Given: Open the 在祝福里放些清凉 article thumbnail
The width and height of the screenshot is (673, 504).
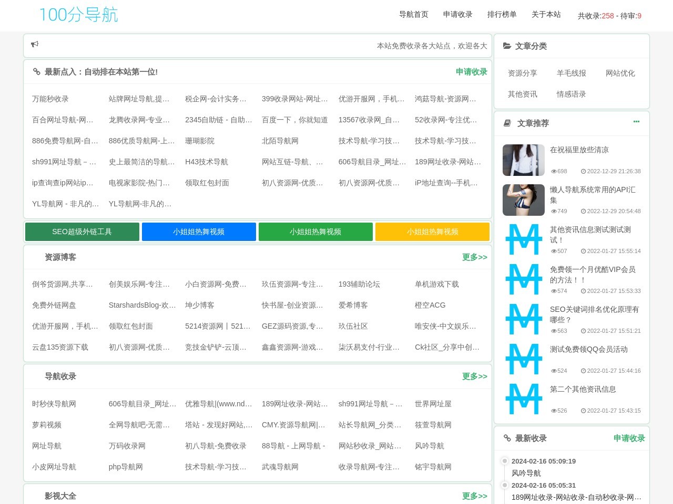Looking at the screenshot, I should click(523, 160).
